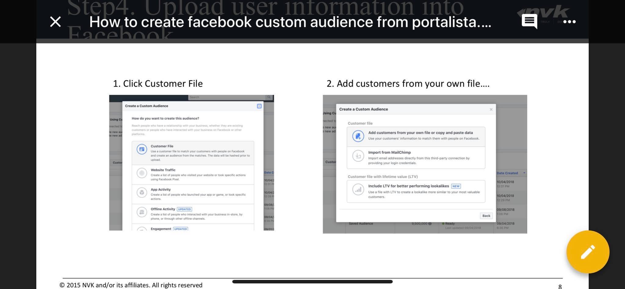Tap the home indicator bar at the bottom
This screenshot has width=625, height=289.
pos(312,281)
